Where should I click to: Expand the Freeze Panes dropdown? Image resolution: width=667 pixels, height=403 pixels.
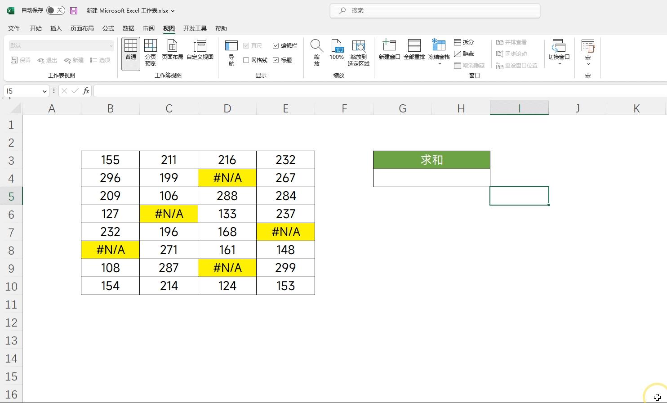(x=439, y=64)
